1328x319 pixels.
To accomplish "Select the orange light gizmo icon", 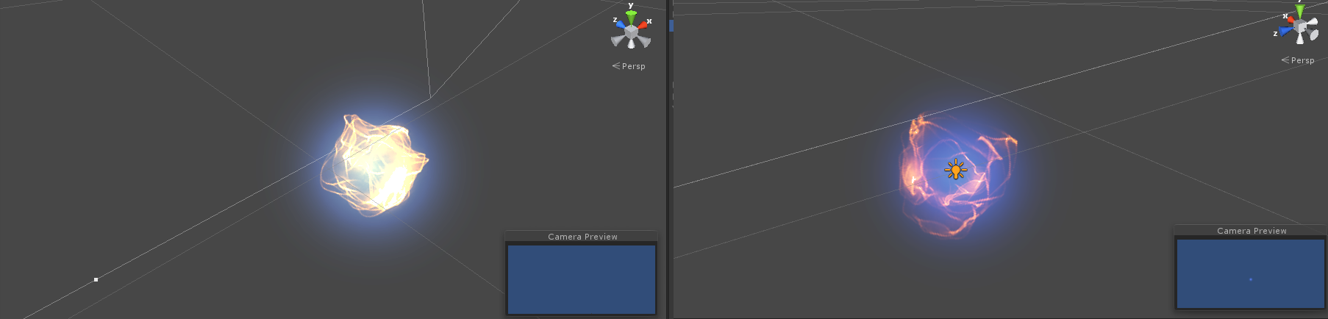I will (x=955, y=170).
